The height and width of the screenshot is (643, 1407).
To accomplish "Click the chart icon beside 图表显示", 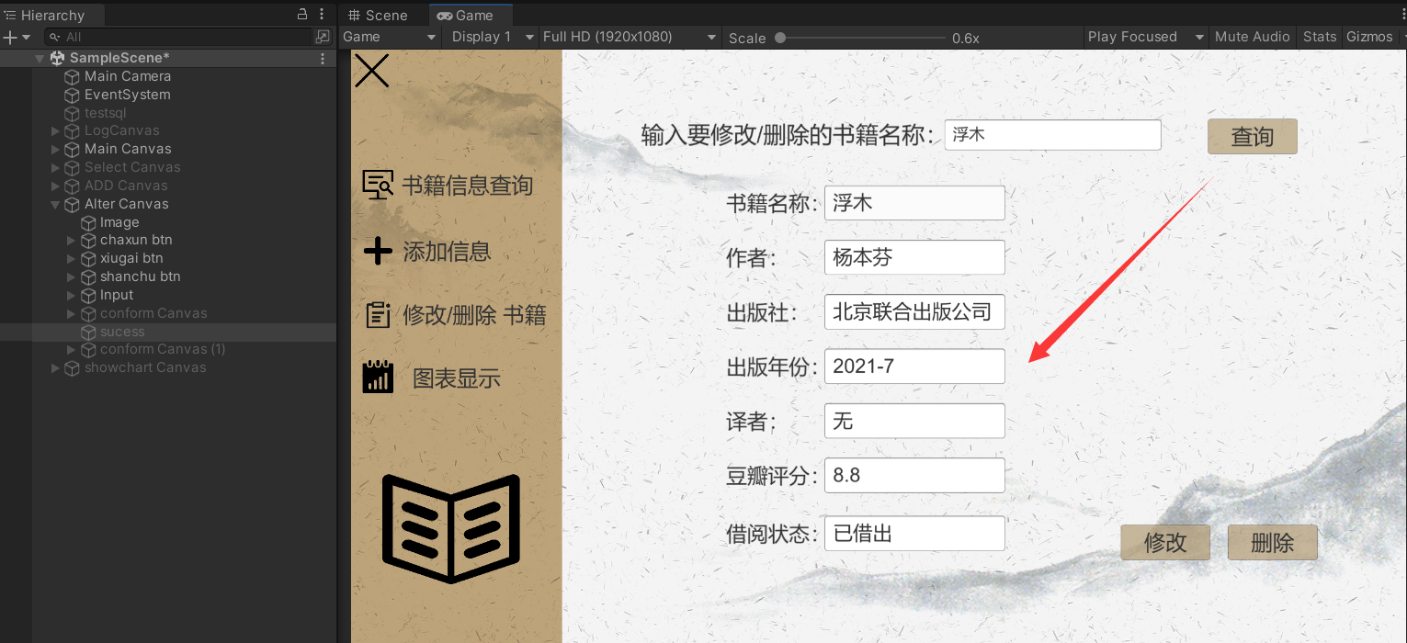I will [378, 378].
